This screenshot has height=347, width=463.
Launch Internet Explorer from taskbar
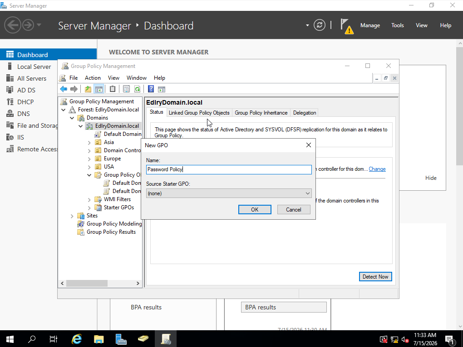[76, 339]
